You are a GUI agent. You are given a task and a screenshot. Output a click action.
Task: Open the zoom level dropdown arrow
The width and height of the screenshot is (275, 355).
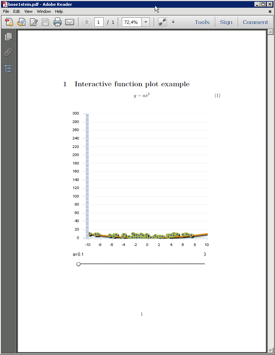[146, 22]
